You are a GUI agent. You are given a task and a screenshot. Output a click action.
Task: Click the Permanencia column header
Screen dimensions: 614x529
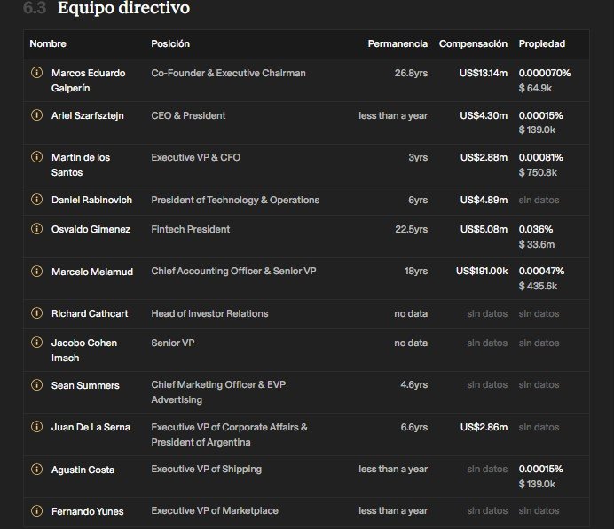pos(398,43)
